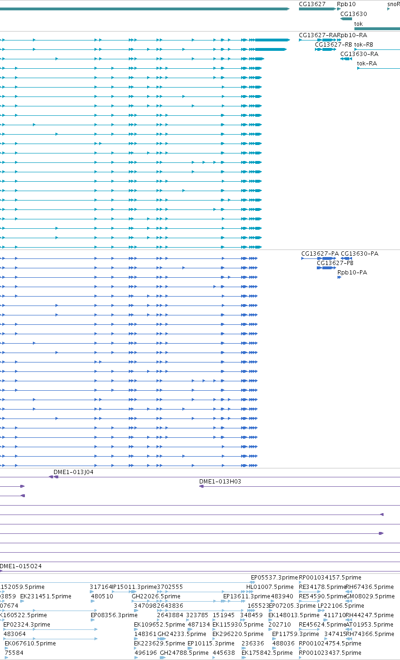Click EST HL01007.5prime label
The image size is (400, 660).
270,587
